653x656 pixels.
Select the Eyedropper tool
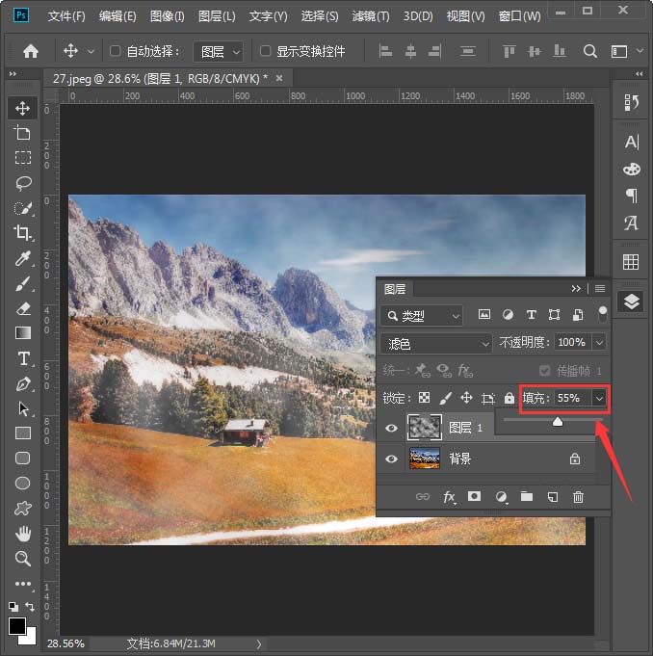(23, 258)
